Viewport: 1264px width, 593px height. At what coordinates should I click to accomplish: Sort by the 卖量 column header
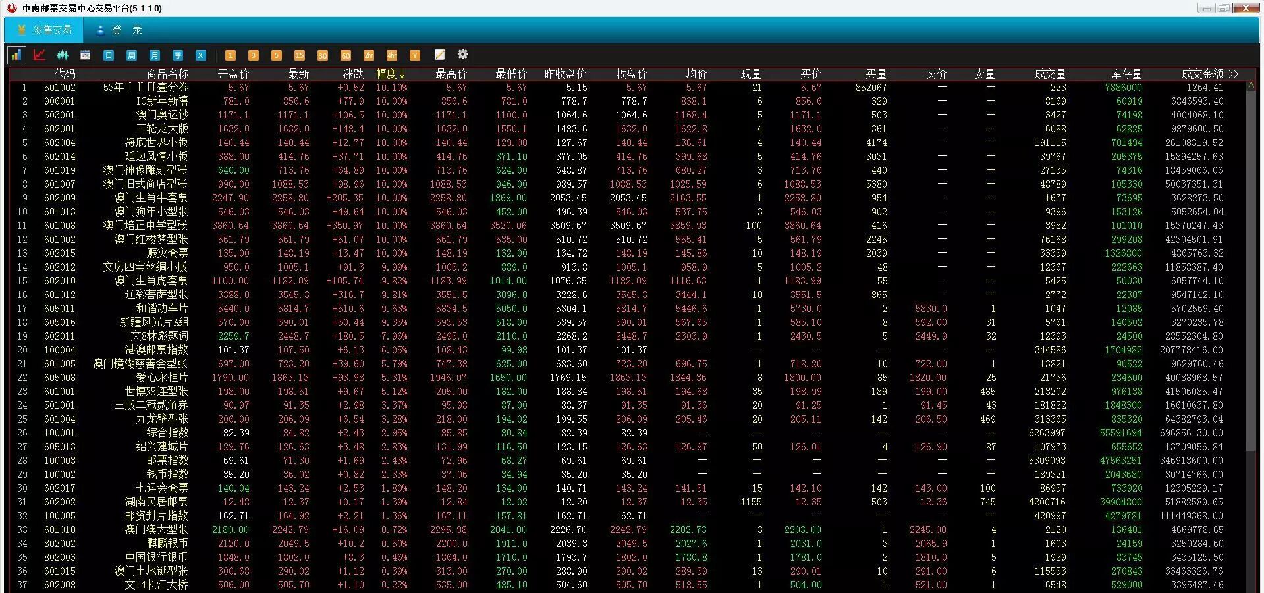tap(985, 74)
